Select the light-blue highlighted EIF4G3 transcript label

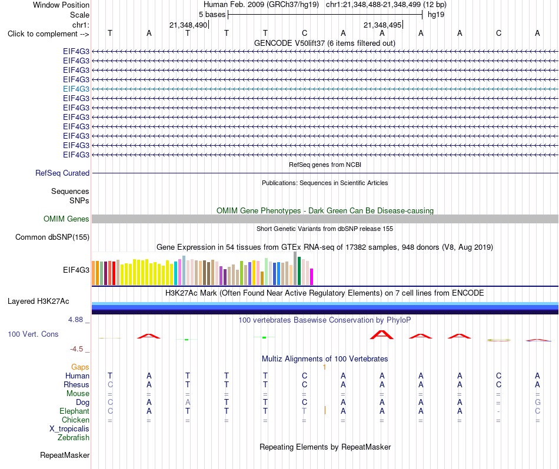click(76, 89)
